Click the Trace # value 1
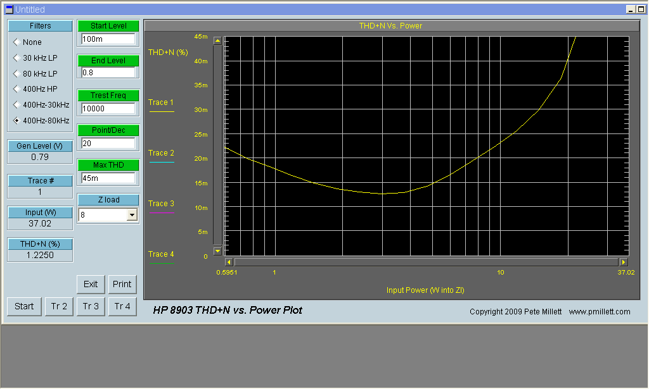 40,192
